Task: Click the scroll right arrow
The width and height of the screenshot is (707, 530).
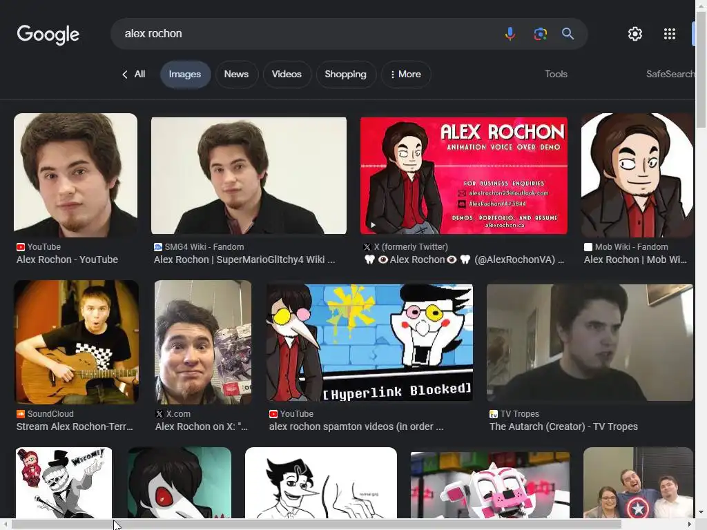Action: [x=690, y=524]
